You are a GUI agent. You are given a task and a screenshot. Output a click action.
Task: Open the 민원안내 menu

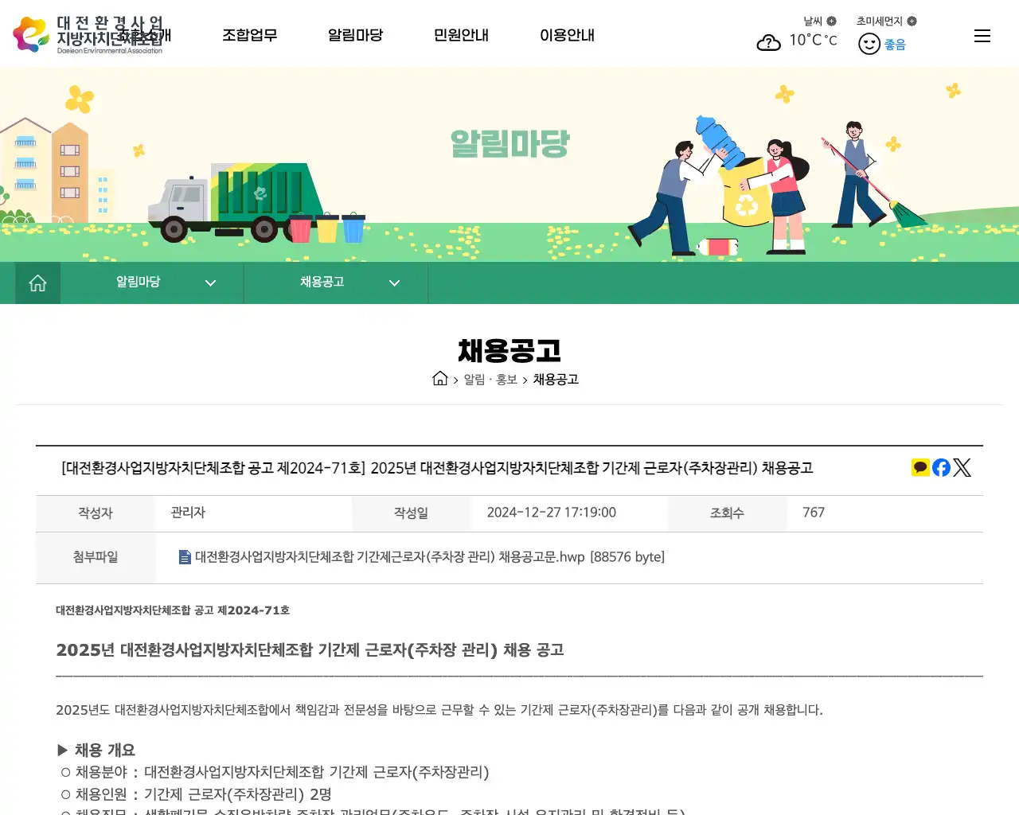click(x=461, y=35)
